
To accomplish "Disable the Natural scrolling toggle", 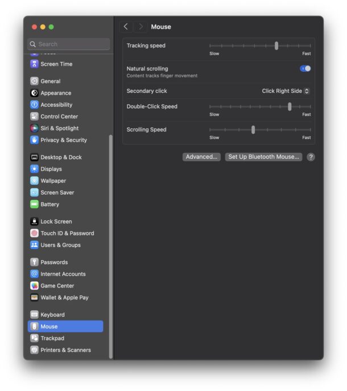I will coord(305,69).
